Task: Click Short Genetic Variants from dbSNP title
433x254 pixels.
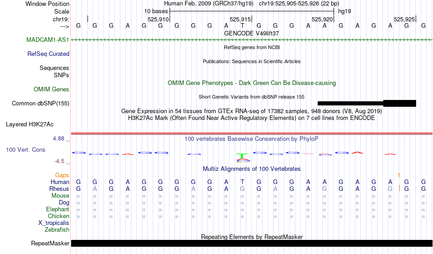Action: 252,97
